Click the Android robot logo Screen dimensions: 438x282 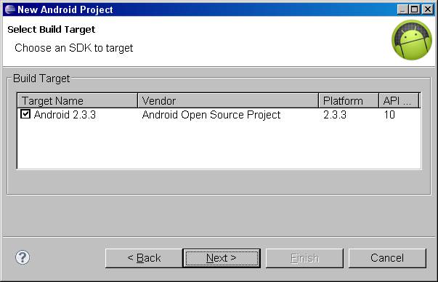[412, 40]
